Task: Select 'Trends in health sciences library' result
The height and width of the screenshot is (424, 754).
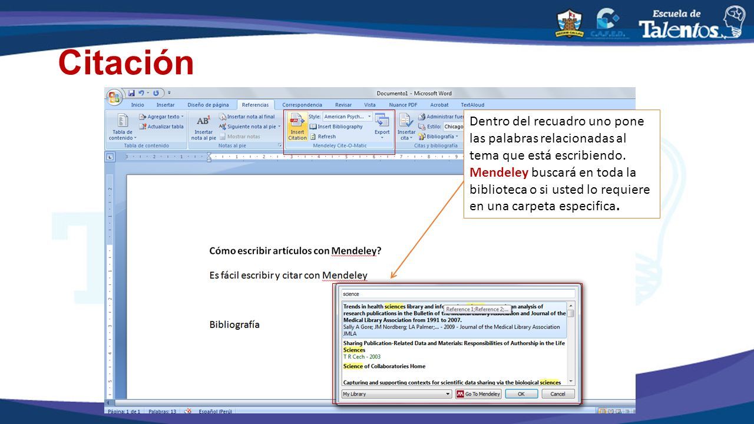Action: tap(454, 320)
